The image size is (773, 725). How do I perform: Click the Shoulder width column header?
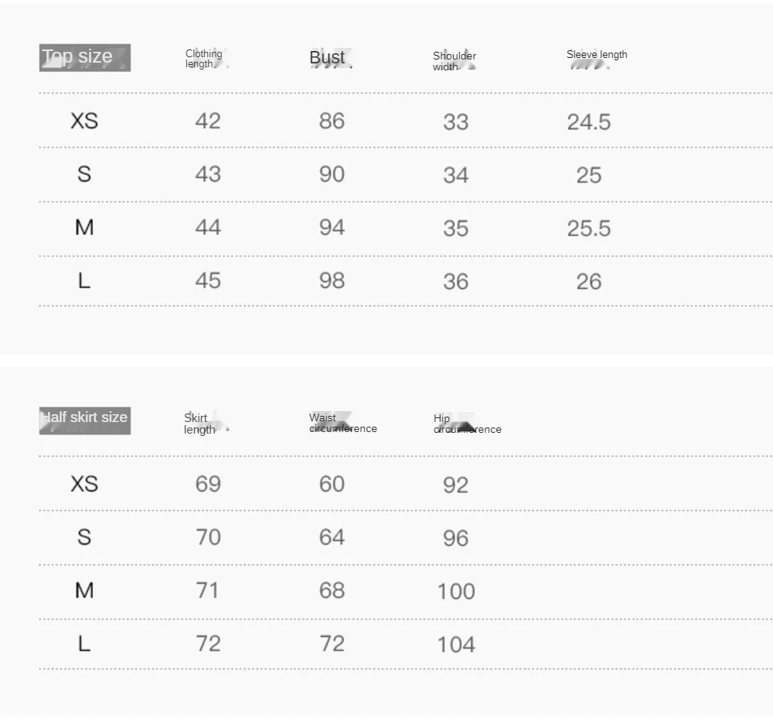point(455,61)
